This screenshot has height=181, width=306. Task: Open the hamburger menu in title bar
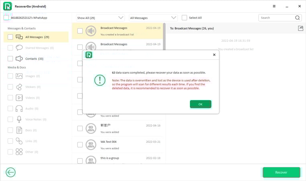point(274,6)
